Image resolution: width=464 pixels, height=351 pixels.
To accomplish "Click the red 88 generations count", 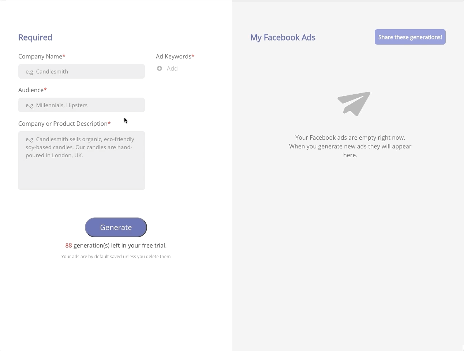I will (x=68, y=245).
